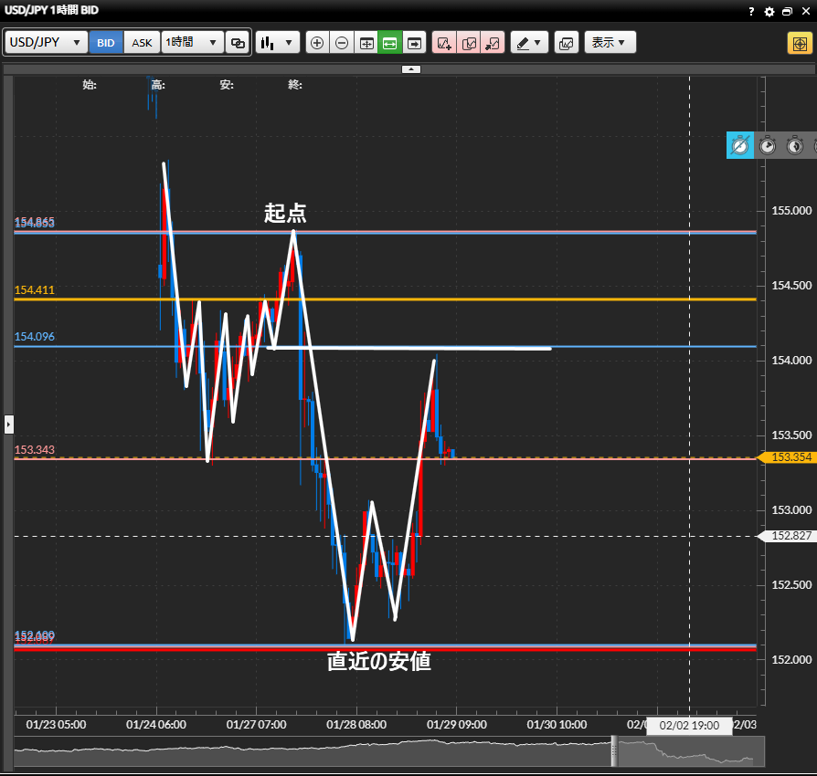Click the add-order chart icon
Screen dimensions: 817x776
444,43
